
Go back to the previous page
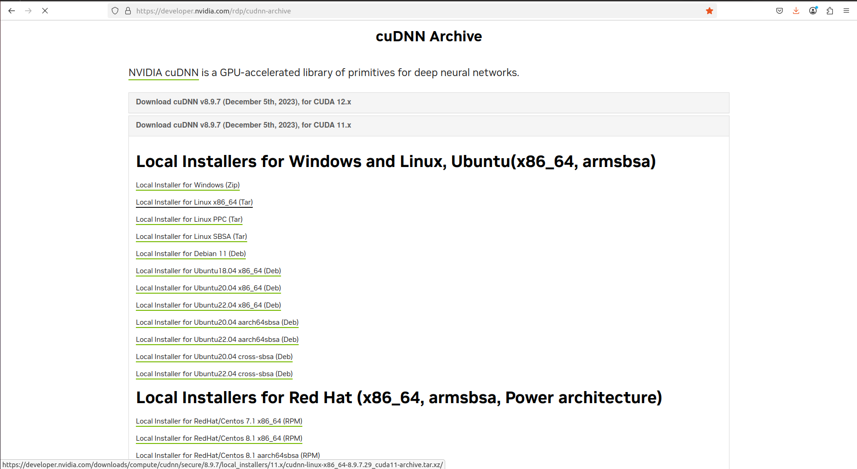(12, 11)
